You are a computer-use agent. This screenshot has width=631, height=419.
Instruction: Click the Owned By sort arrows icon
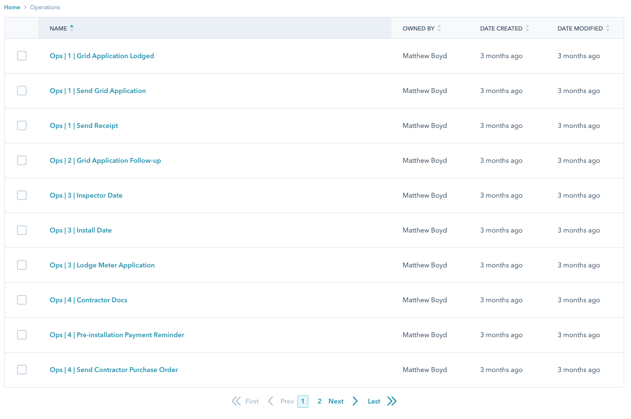tap(439, 29)
